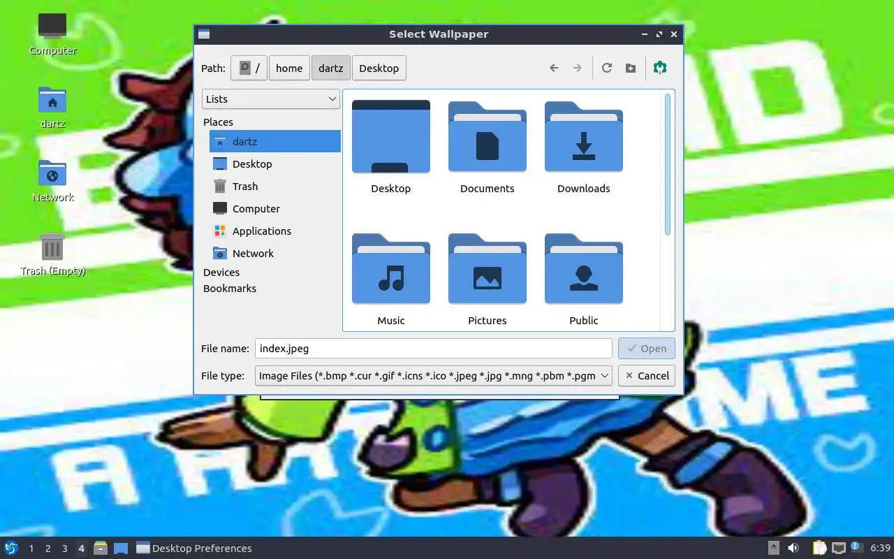Open the Downloads folder

click(x=584, y=147)
